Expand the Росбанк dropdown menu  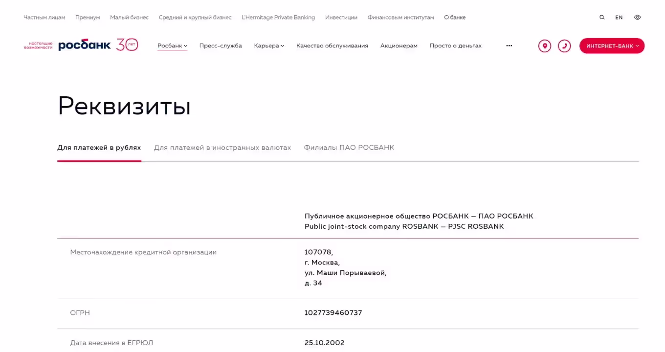172,46
